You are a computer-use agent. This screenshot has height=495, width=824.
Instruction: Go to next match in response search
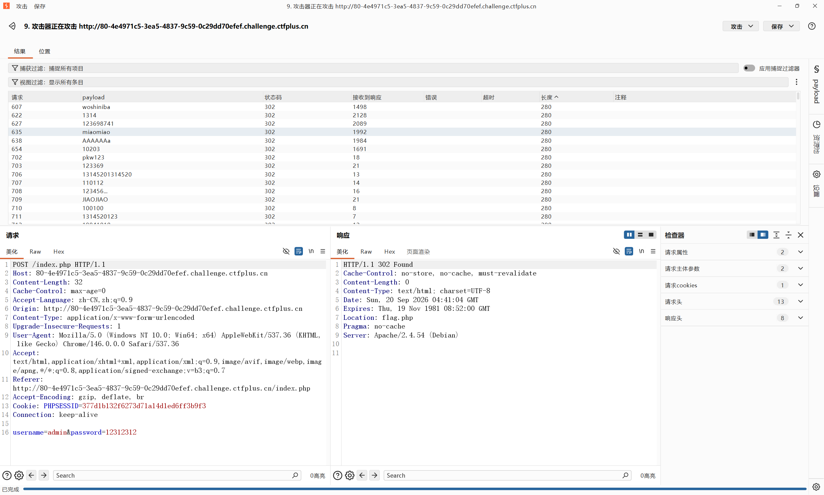[374, 475]
